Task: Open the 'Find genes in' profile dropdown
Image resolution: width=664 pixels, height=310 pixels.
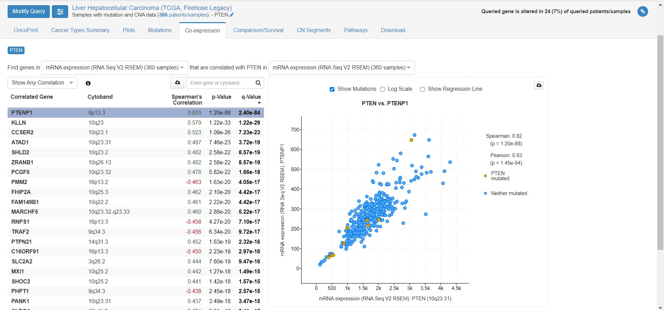Action: pyautogui.click(x=115, y=68)
